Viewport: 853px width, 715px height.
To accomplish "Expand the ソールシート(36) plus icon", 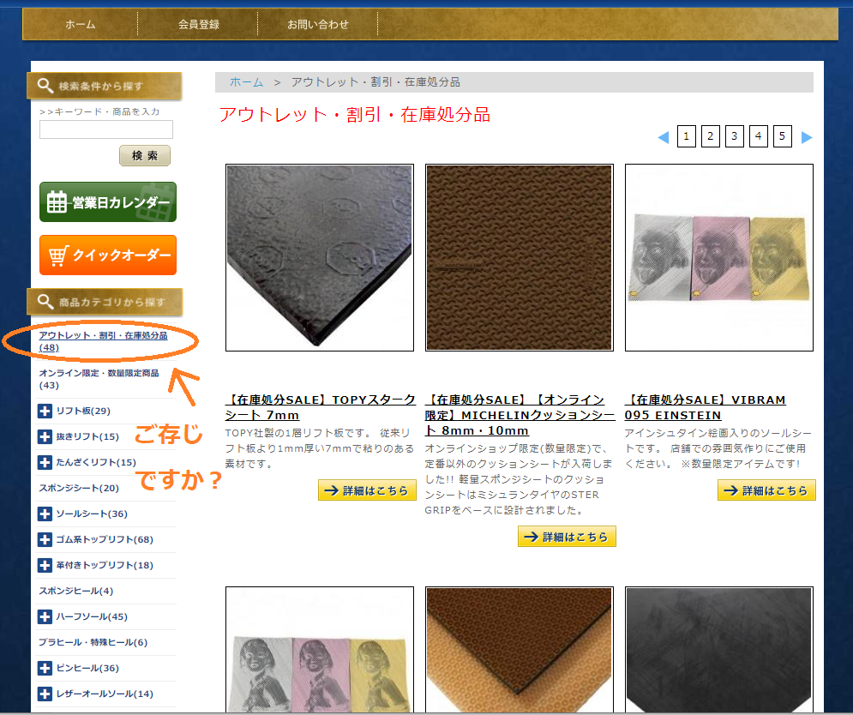I will (x=45, y=514).
